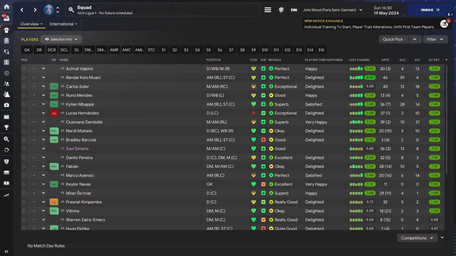This screenshot has height=256, width=456.
Task: Click Keylor Navas's Ret status icon
Action: click(x=54, y=184)
